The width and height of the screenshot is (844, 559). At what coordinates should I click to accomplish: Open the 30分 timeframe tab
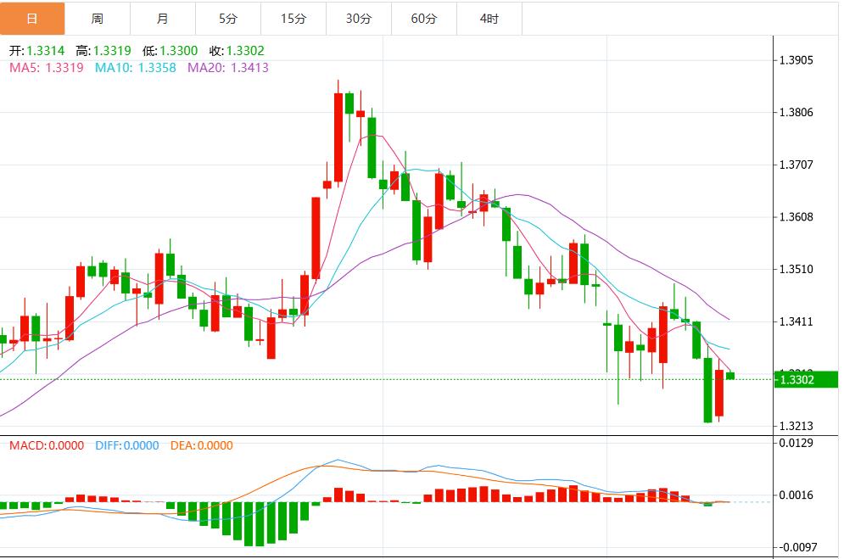359,19
